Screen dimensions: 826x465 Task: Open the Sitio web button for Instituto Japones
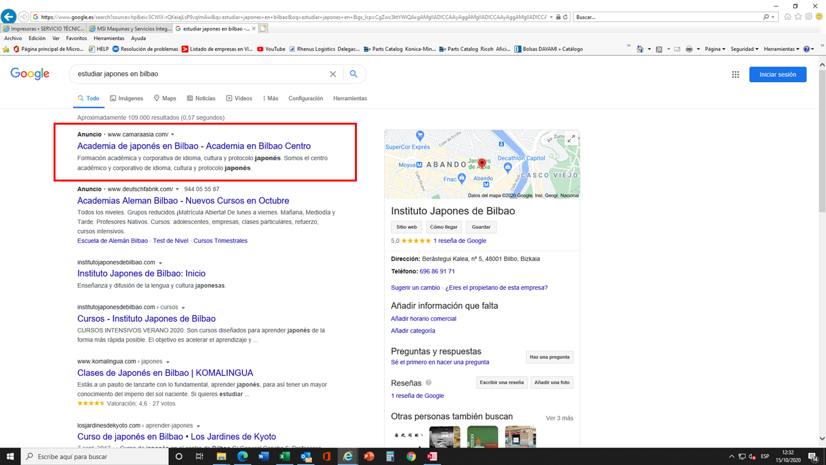coord(407,227)
